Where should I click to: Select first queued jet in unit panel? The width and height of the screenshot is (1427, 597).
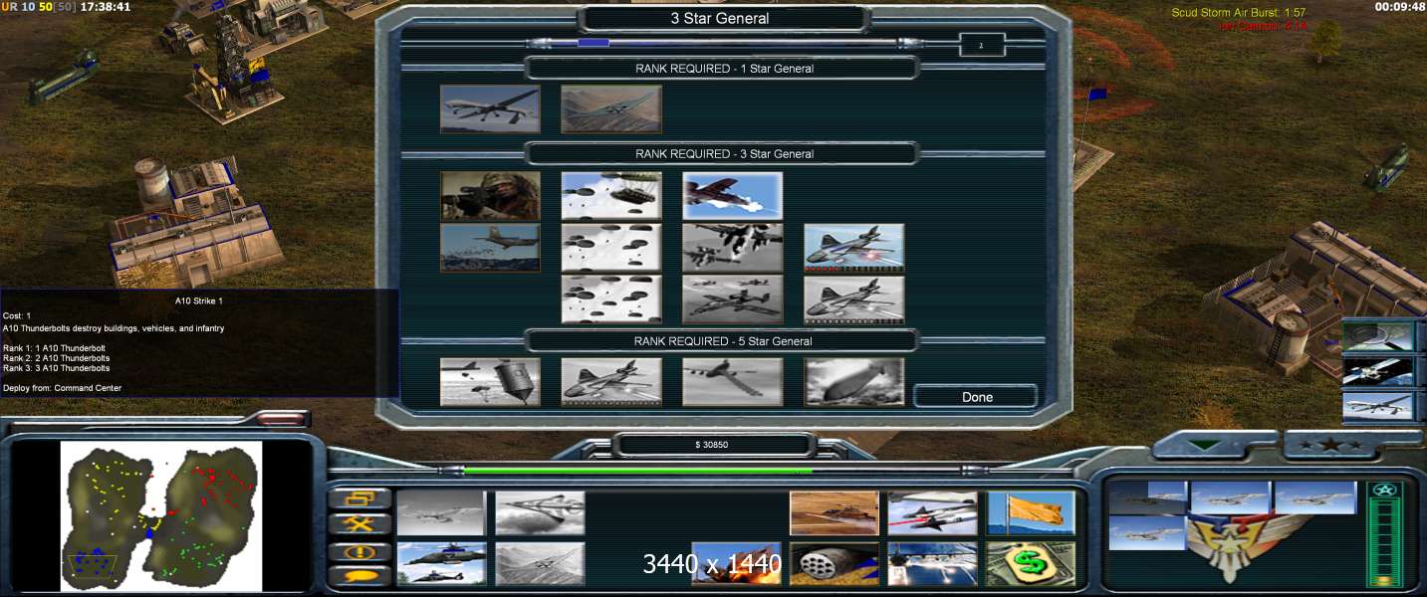click(x=1147, y=497)
